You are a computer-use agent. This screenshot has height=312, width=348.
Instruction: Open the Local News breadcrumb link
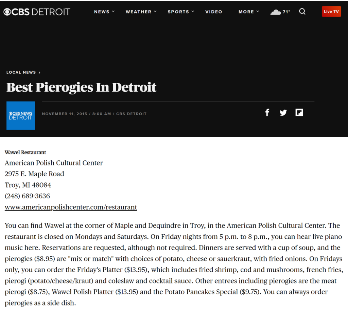point(21,72)
